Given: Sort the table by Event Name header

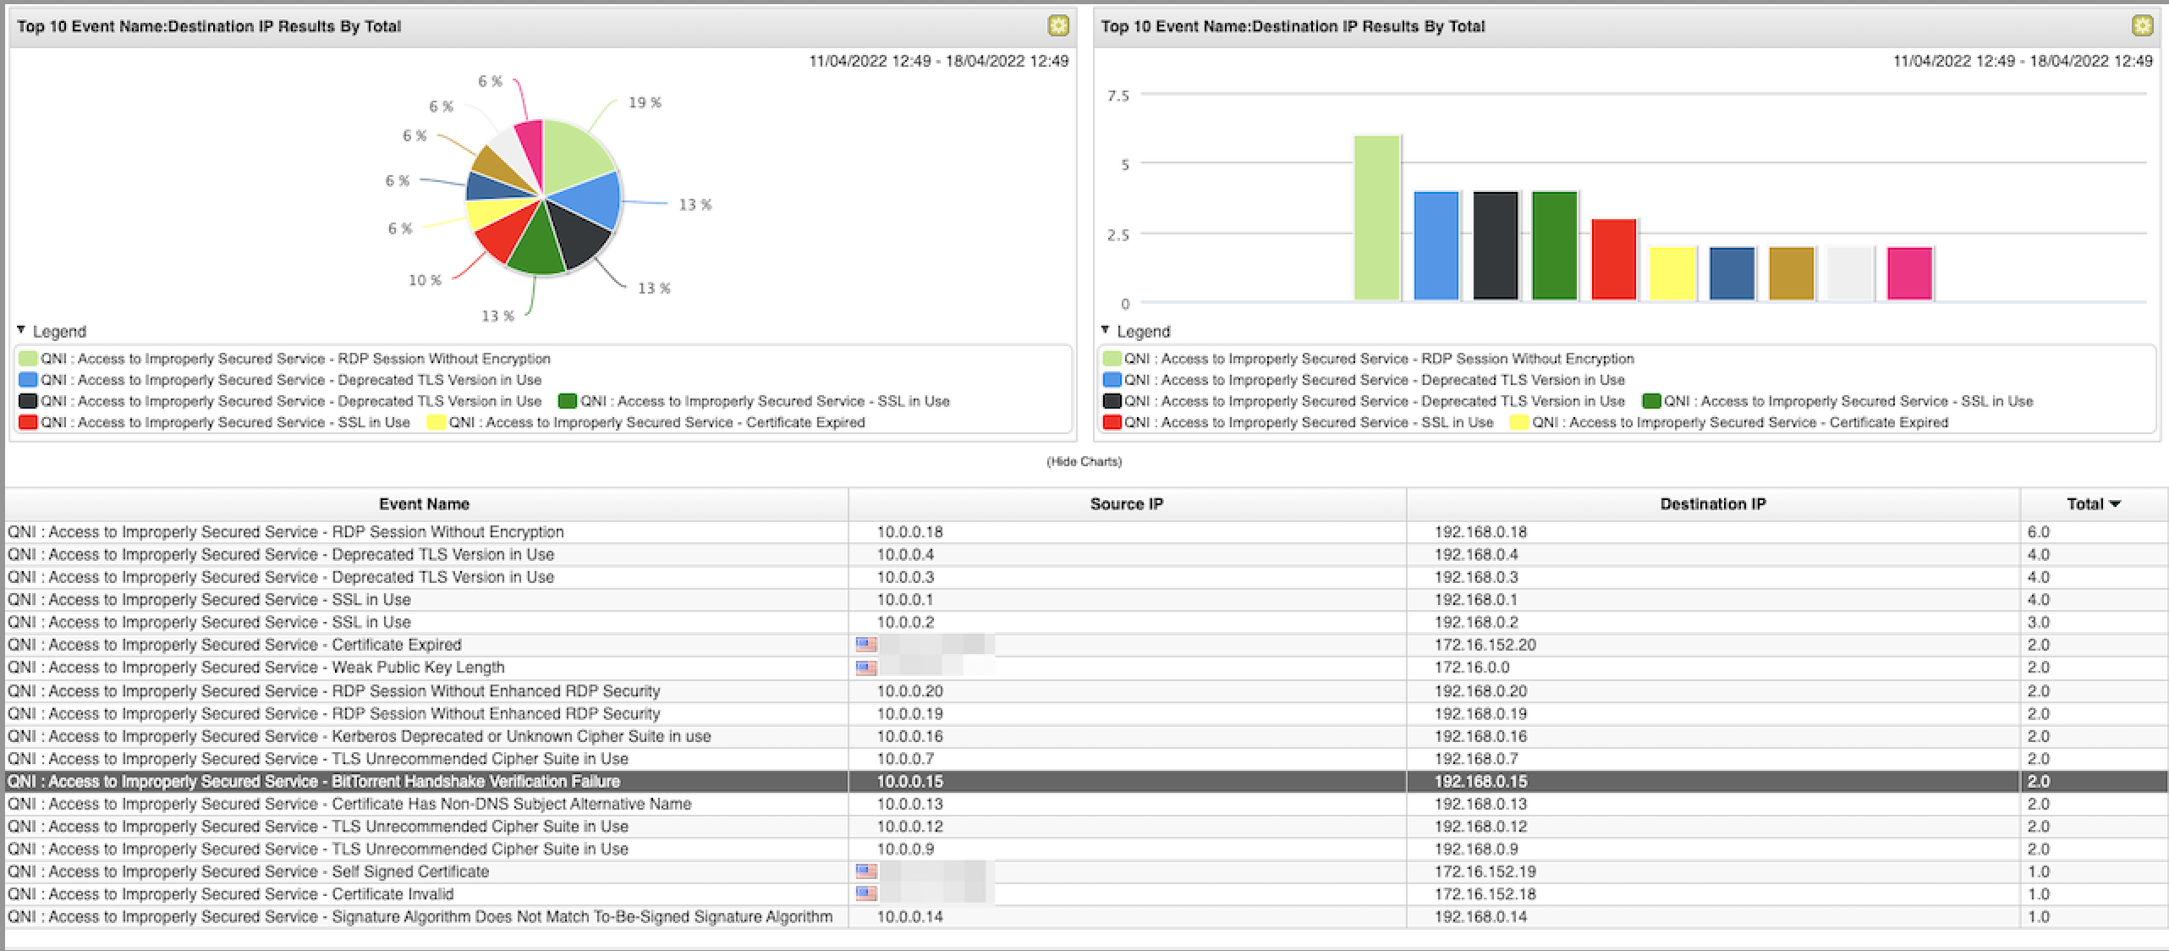Looking at the screenshot, I should pos(423,503).
